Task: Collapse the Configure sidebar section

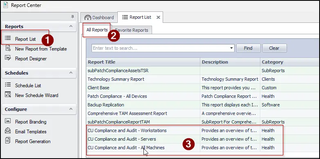Action: click(71, 109)
